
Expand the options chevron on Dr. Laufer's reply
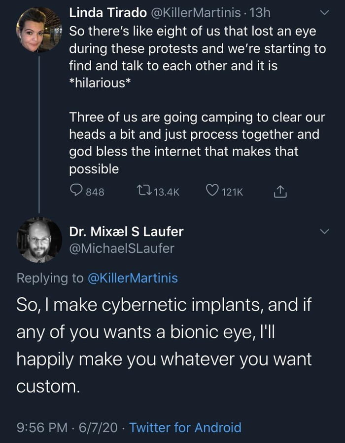click(x=324, y=231)
